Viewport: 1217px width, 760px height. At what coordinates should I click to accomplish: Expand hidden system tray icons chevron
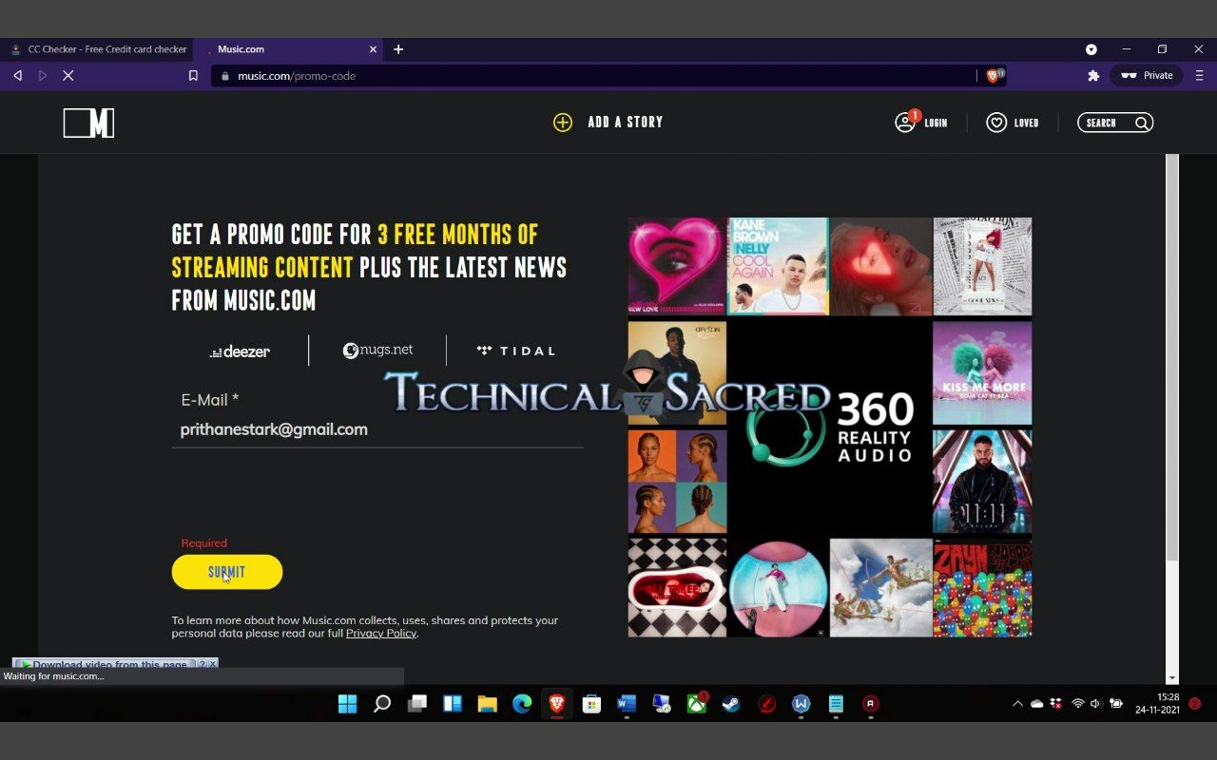click(x=1017, y=704)
